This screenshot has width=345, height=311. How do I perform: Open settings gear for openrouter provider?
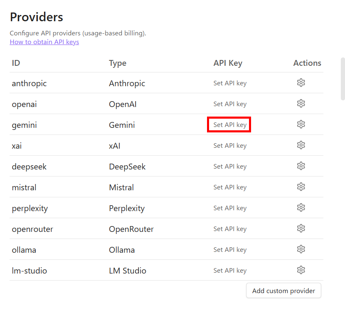[x=301, y=229]
